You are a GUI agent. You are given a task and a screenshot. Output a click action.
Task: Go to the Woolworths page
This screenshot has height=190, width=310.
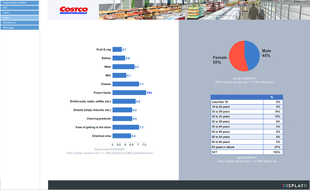(19, 23)
